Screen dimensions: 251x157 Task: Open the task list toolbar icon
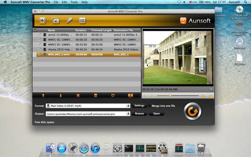82,21
